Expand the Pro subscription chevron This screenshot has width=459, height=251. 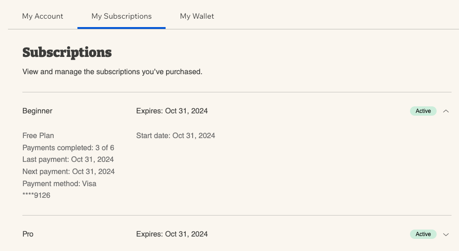pyautogui.click(x=446, y=234)
